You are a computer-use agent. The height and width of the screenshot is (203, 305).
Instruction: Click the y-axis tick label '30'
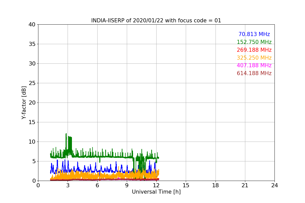32,64
